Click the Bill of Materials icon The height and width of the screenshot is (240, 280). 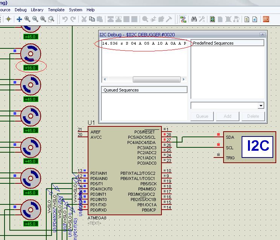point(247,19)
